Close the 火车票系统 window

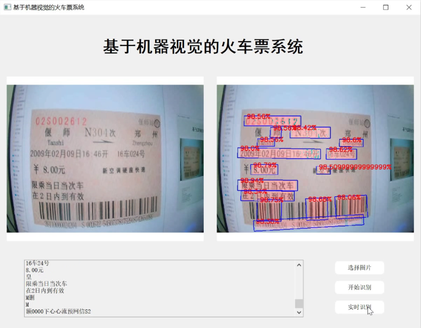[x=409, y=7]
